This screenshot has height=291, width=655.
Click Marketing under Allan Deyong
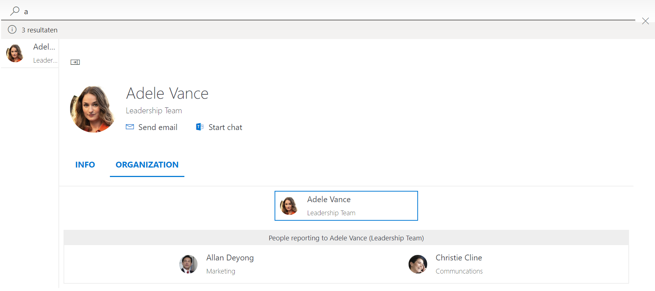tap(221, 271)
